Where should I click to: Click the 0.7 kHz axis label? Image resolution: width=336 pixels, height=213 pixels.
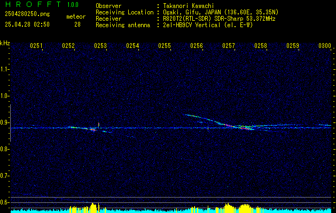(4, 176)
